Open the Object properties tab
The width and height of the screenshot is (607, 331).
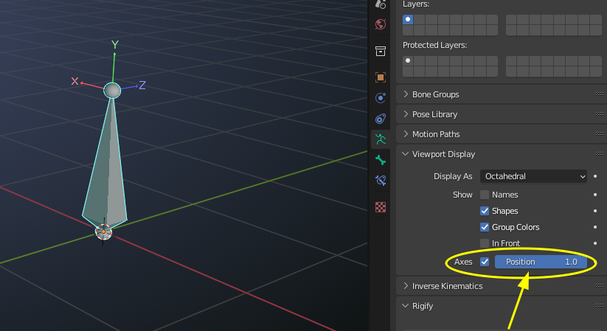pyautogui.click(x=381, y=77)
